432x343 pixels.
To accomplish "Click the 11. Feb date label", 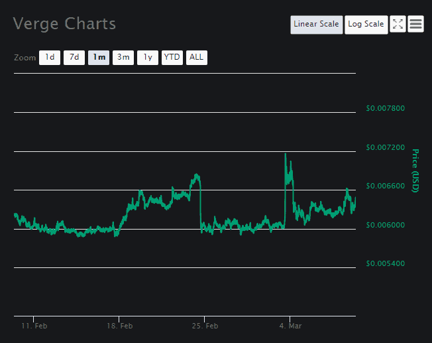I will click(34, 326).
